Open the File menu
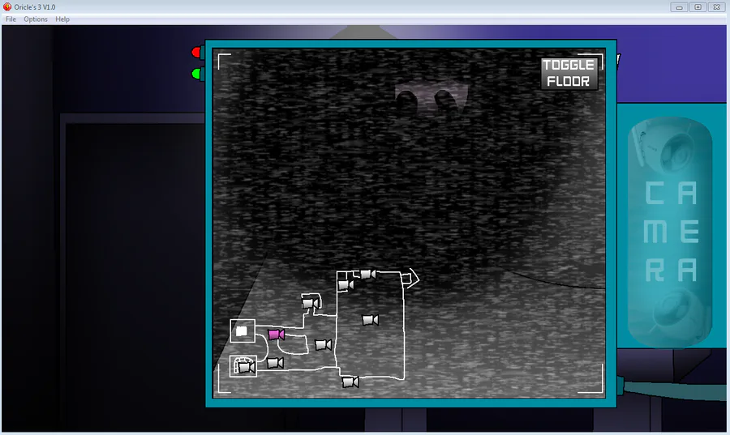The image size is (730, 435). [x=11, y=19]
